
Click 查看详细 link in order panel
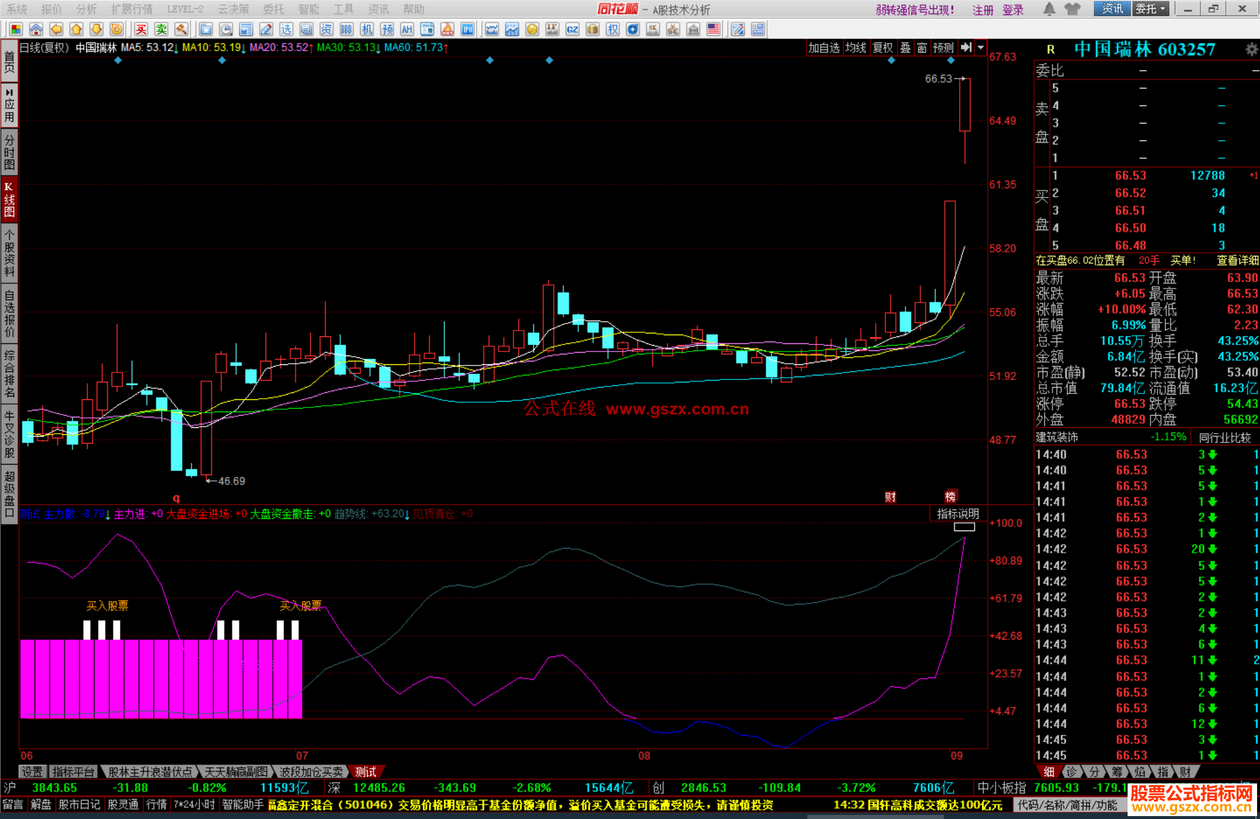[x=1237, y=261]
